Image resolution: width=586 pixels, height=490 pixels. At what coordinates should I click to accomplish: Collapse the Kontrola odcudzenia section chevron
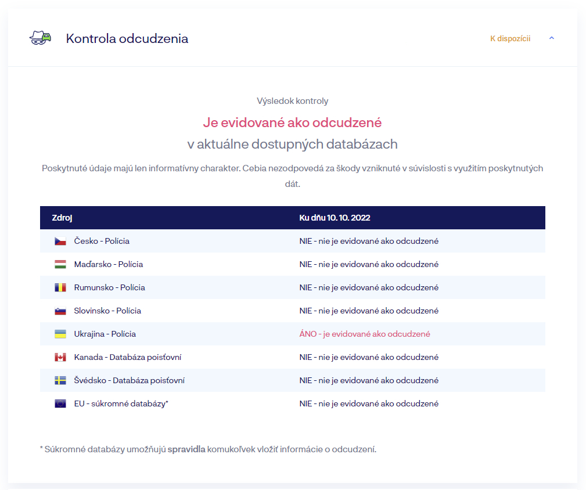click(552, 38)
